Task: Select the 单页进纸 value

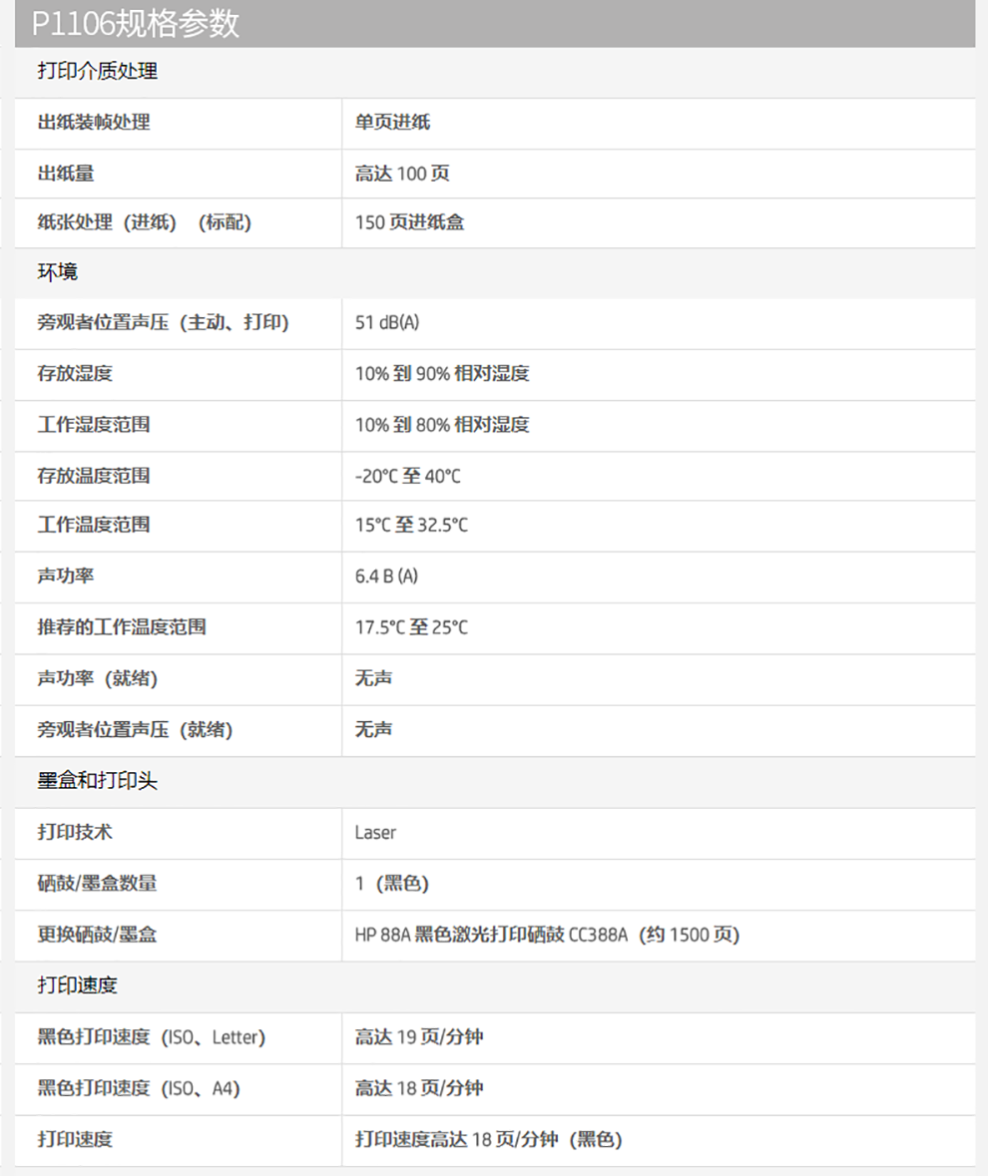Action: tap(392, 123)
